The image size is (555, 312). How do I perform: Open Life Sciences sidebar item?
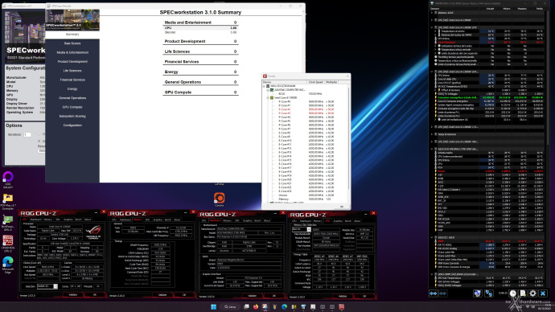72,71
